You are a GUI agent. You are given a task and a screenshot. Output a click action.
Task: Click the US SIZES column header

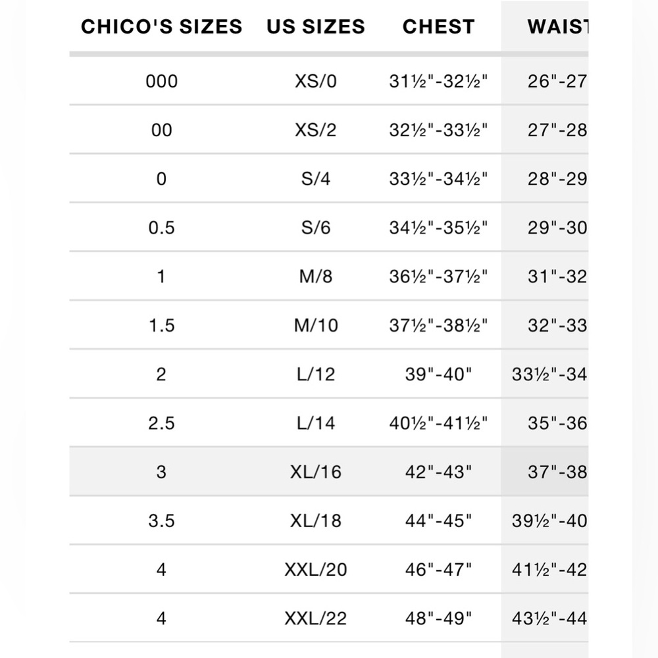316,26
